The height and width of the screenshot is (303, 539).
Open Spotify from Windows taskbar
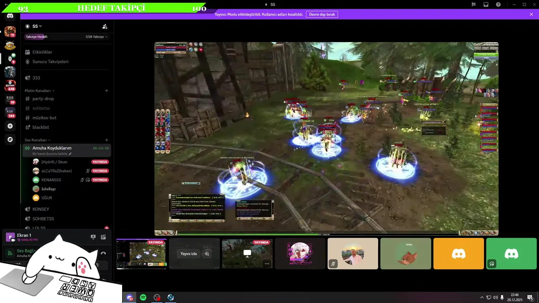tap(143, 298)
